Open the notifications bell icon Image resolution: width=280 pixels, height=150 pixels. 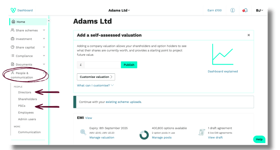pyautogui.click(x=246, y=10)
